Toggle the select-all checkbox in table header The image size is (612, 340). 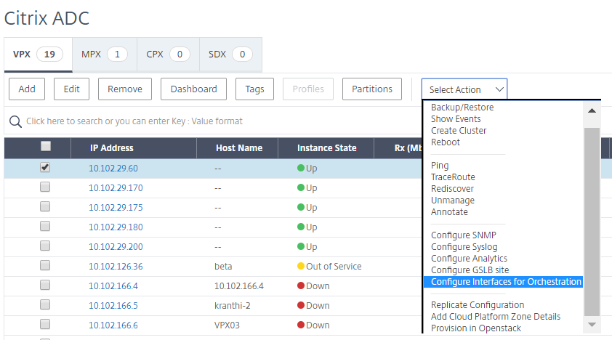pyautogui.click(x=46, y=146)
